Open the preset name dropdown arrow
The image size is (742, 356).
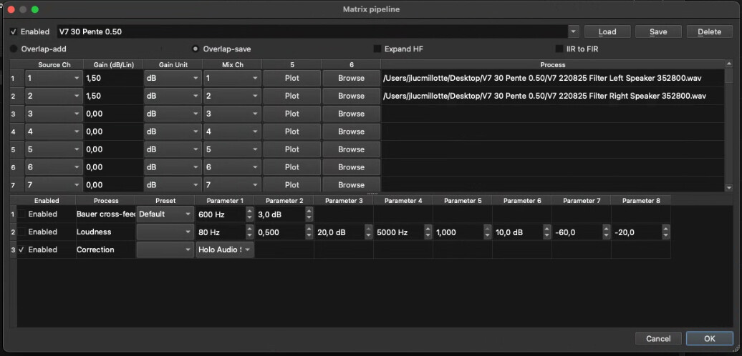pyautogui.click(x=573, y=32)
